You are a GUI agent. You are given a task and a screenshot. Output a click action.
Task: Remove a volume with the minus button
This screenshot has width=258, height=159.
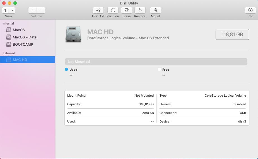point(41,10)
